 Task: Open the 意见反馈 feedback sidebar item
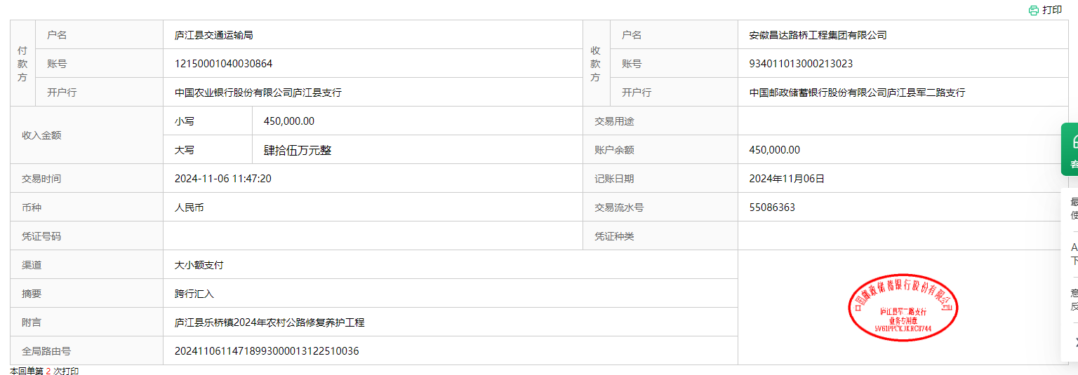[x=1074, y=299]
